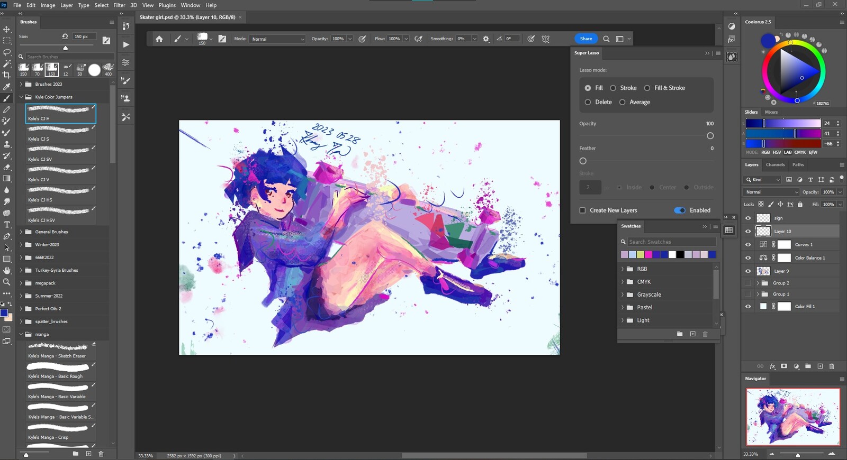Hide the Color Fill 1 layer
Image resolution: width=847 pixels, height=460 pixels.
pos(748,306)
